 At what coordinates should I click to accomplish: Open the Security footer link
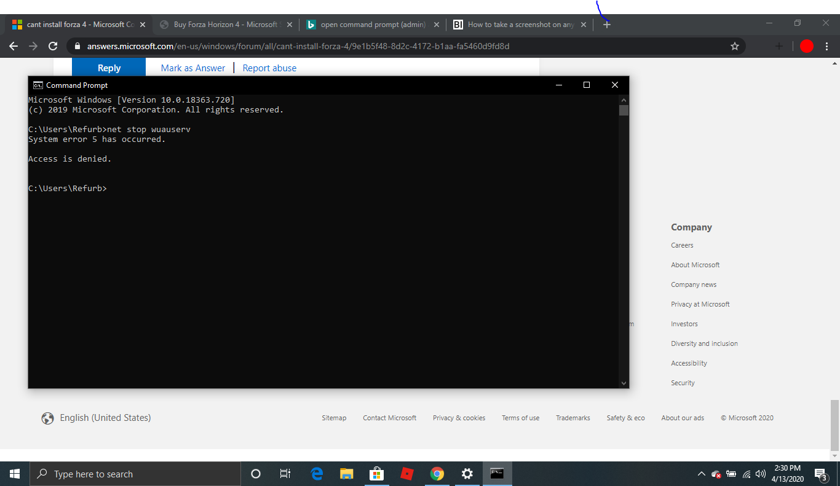pos(683,383)
